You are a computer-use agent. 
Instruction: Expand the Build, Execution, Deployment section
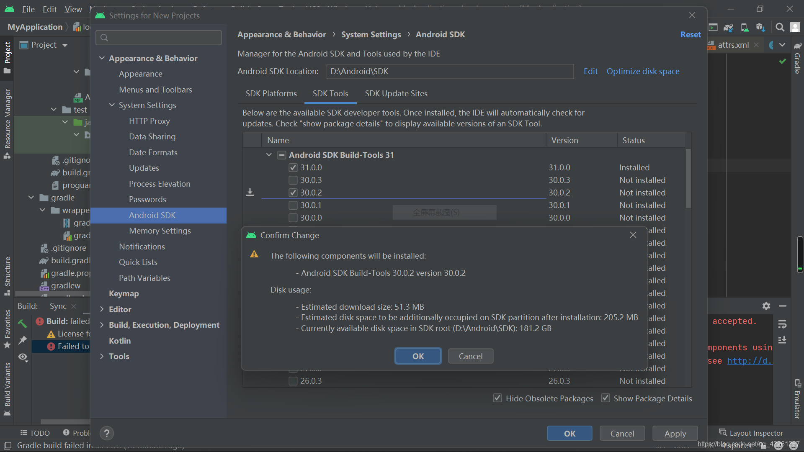(x=102, y=325)
